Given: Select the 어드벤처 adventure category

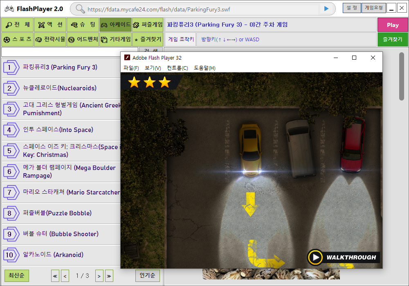Looking at the screenshot, I should (x=83, y=39).
